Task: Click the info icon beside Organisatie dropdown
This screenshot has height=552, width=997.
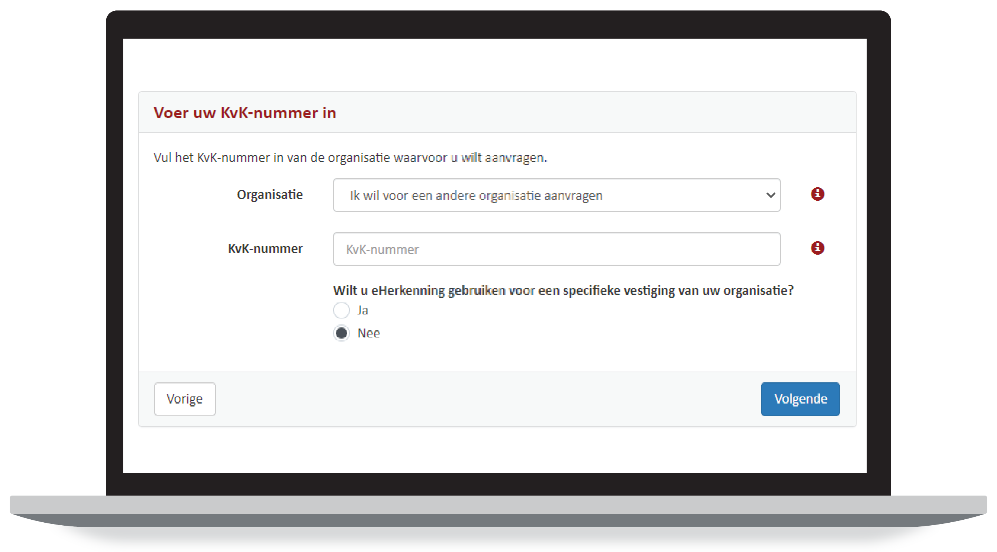Action: (x=817, y=194)
